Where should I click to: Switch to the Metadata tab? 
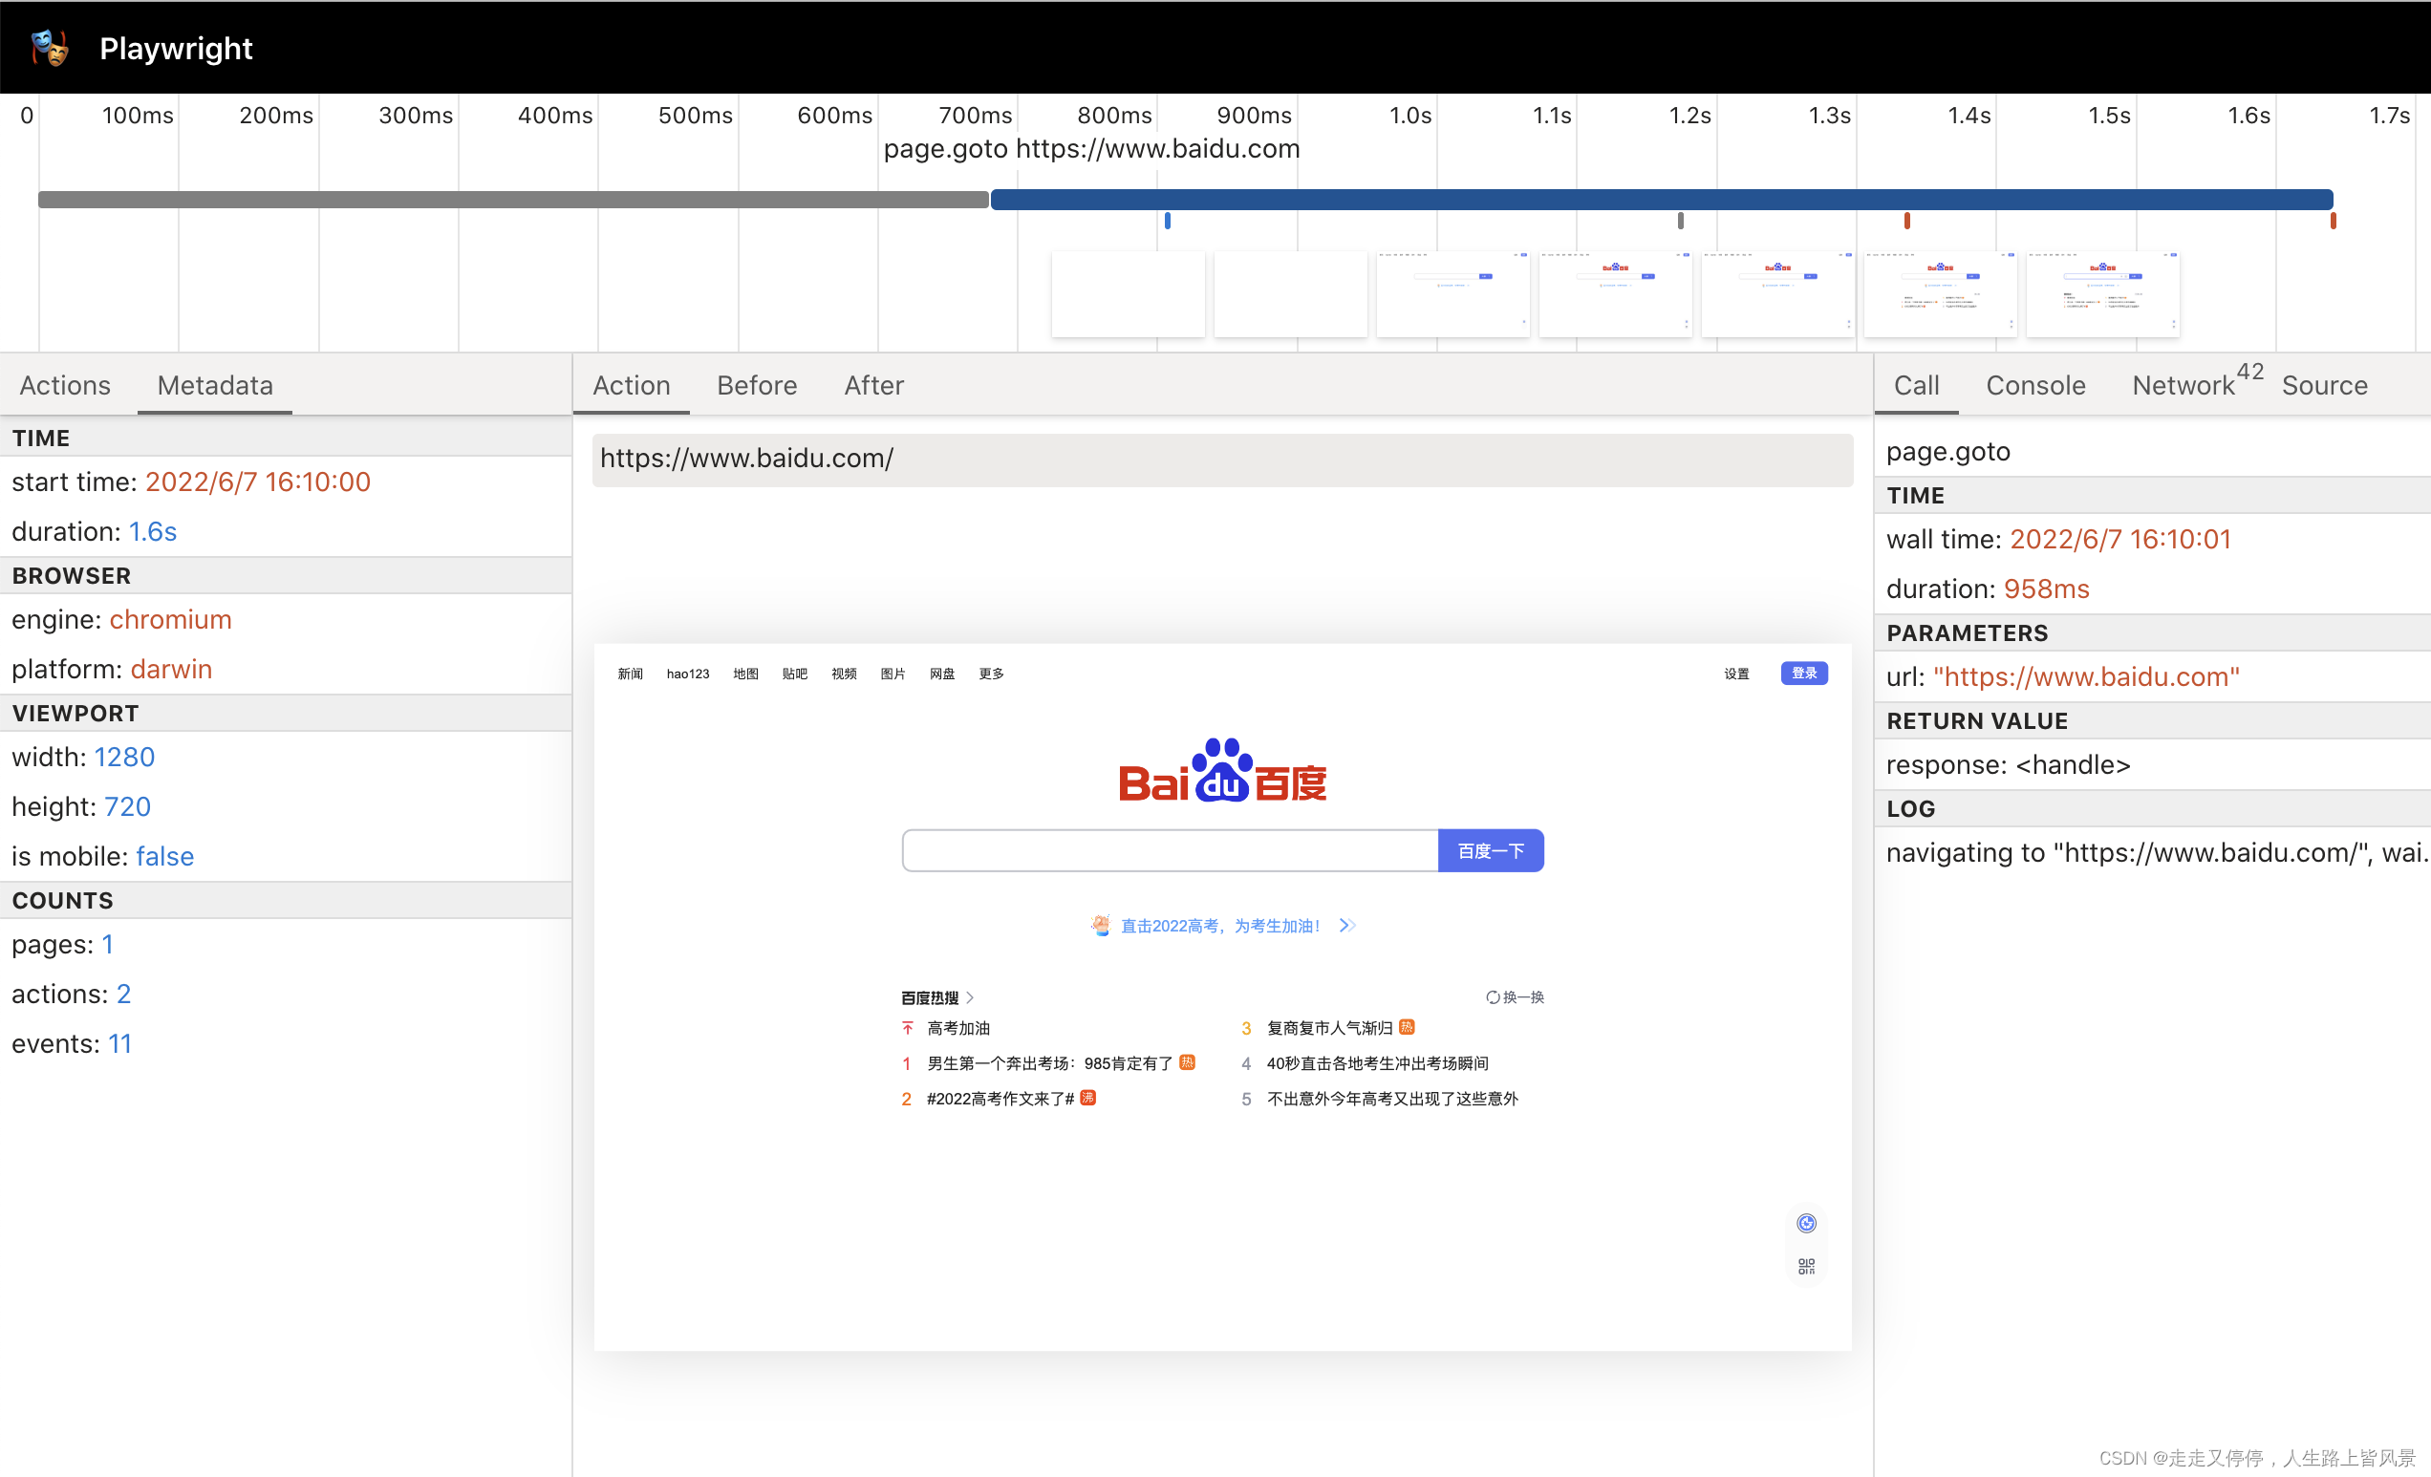[x=215, y=385]
